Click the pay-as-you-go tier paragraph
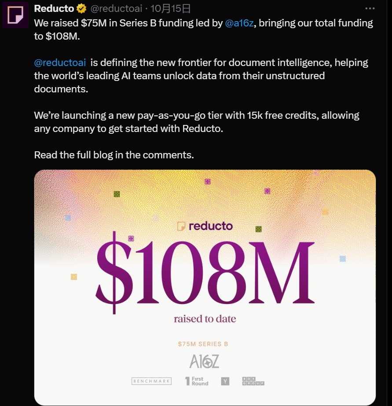The image size is (392, 406). 196,122
